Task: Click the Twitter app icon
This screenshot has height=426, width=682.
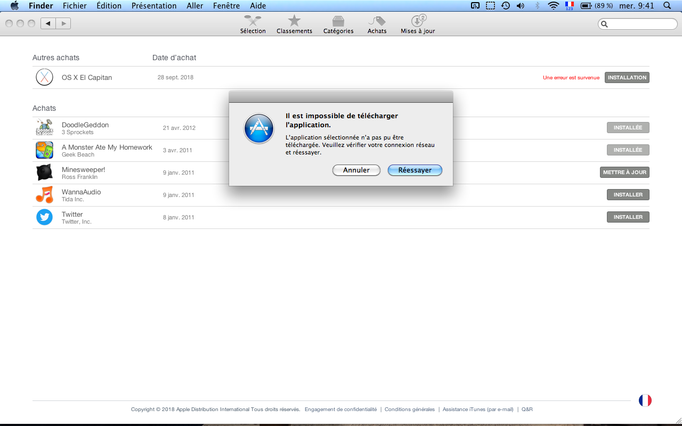Action: 44,217
